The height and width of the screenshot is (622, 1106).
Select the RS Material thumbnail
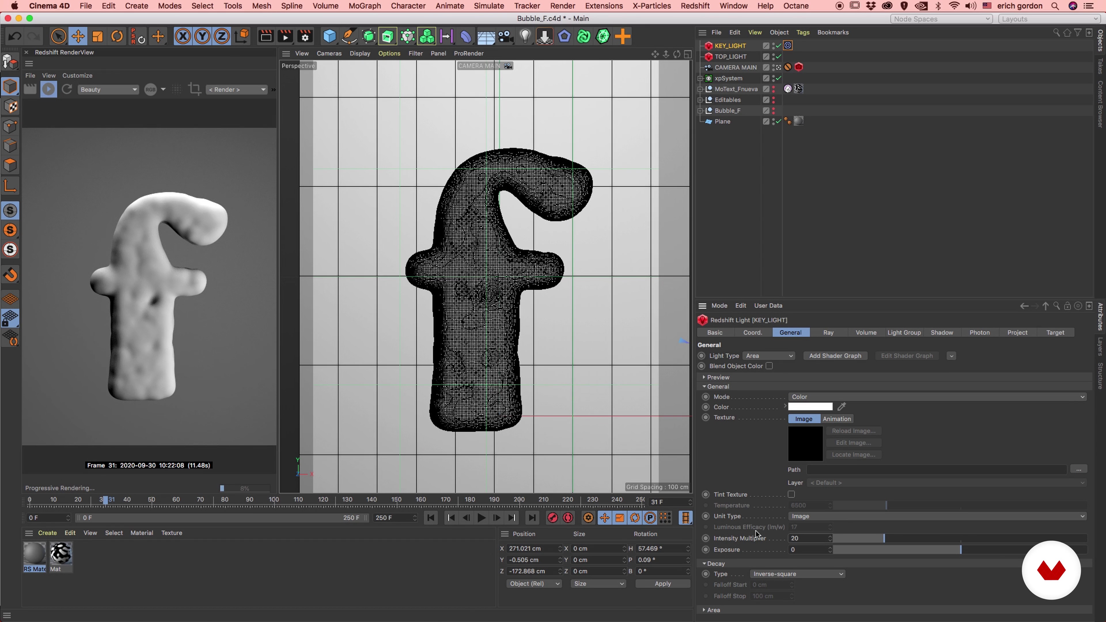click(x=34, y=553)
